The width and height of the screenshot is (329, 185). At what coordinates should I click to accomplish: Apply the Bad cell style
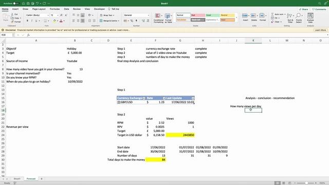tap(198, 15)
